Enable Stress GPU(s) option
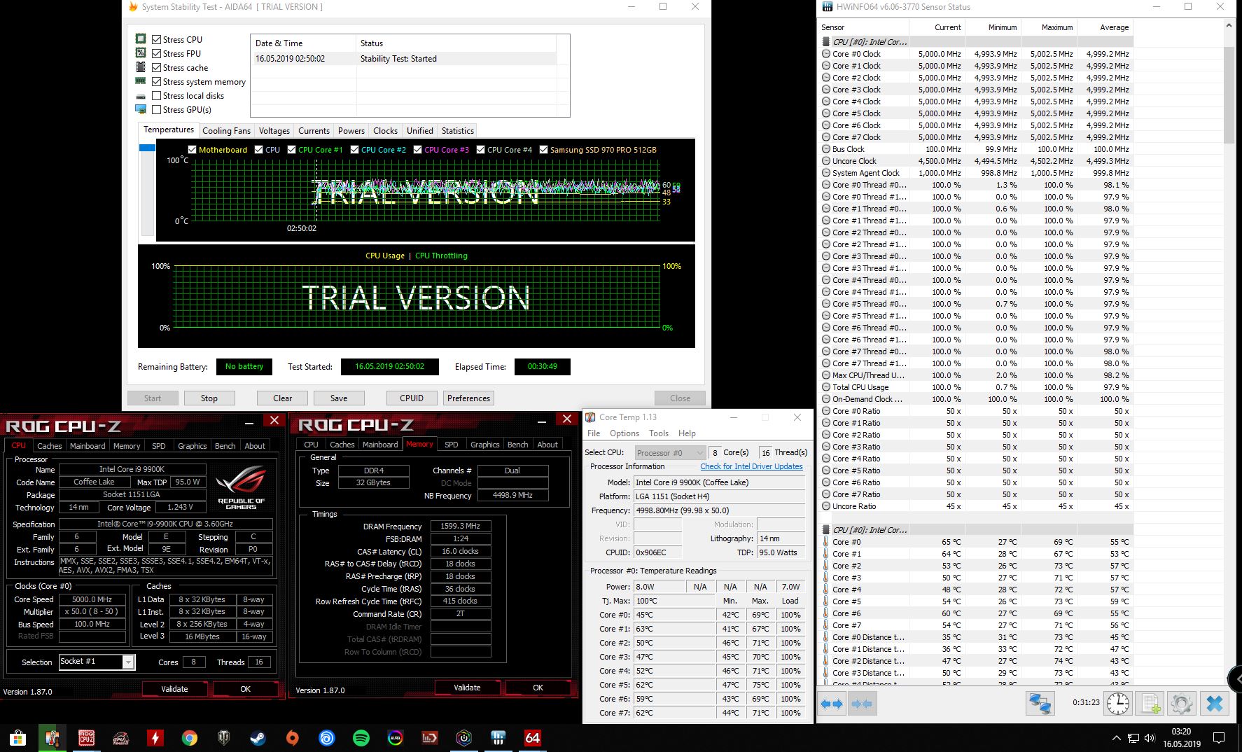 (156, 110)
